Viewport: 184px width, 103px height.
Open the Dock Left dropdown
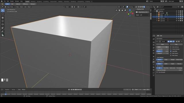coord(144,15)
